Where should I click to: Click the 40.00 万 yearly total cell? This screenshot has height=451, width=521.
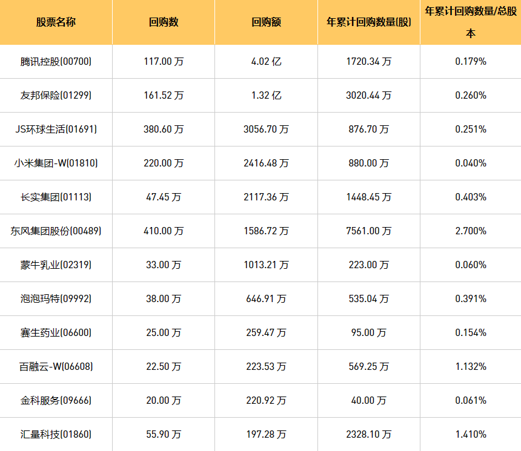click(369, 400)
